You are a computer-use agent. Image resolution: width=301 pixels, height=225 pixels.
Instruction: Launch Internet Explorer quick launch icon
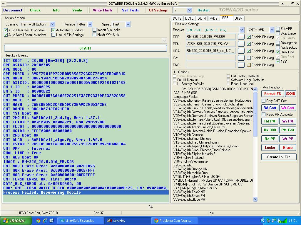[45, 221]
